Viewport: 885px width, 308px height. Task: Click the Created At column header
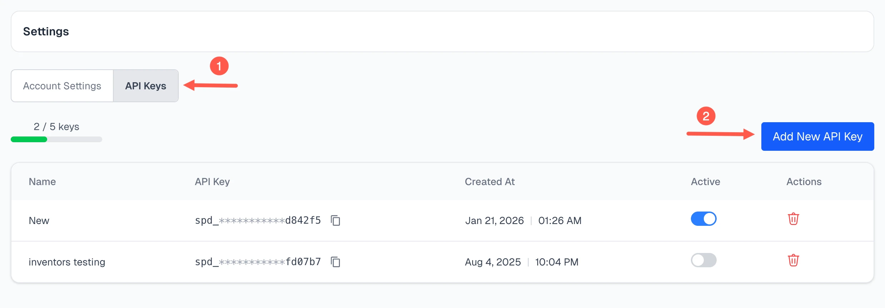pos(489,182)
